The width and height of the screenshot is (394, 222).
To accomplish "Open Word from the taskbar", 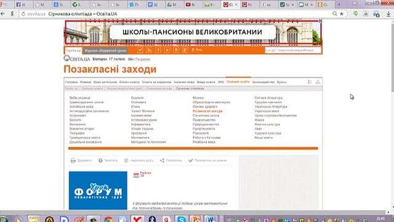I will click(x=211, y=220).
